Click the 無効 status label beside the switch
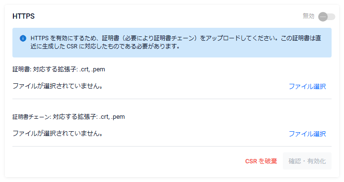The height and width of the screenshot is (182, 344). [x=308, y=16]
